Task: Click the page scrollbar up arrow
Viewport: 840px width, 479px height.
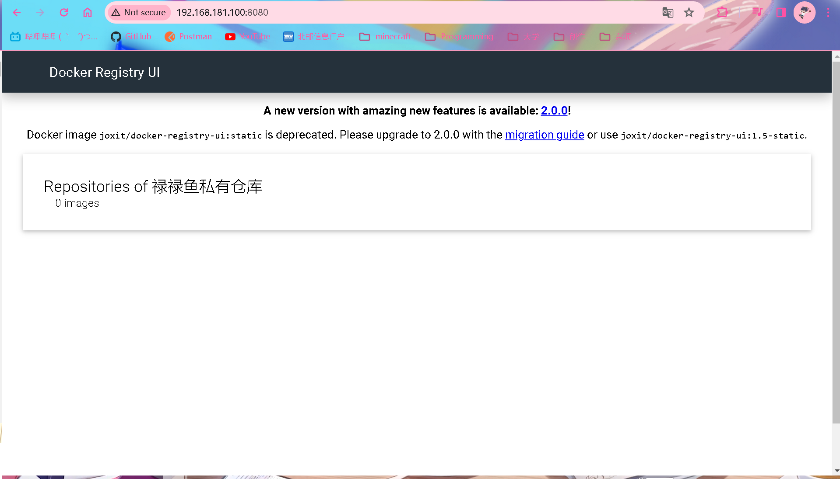Action: pyautogui.click(x=836, y=56)
